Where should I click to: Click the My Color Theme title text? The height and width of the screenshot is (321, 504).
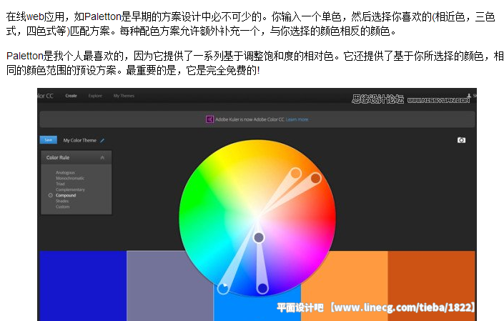[80, 140]
